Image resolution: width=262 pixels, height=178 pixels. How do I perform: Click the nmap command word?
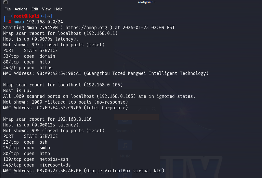click(19, 22)
